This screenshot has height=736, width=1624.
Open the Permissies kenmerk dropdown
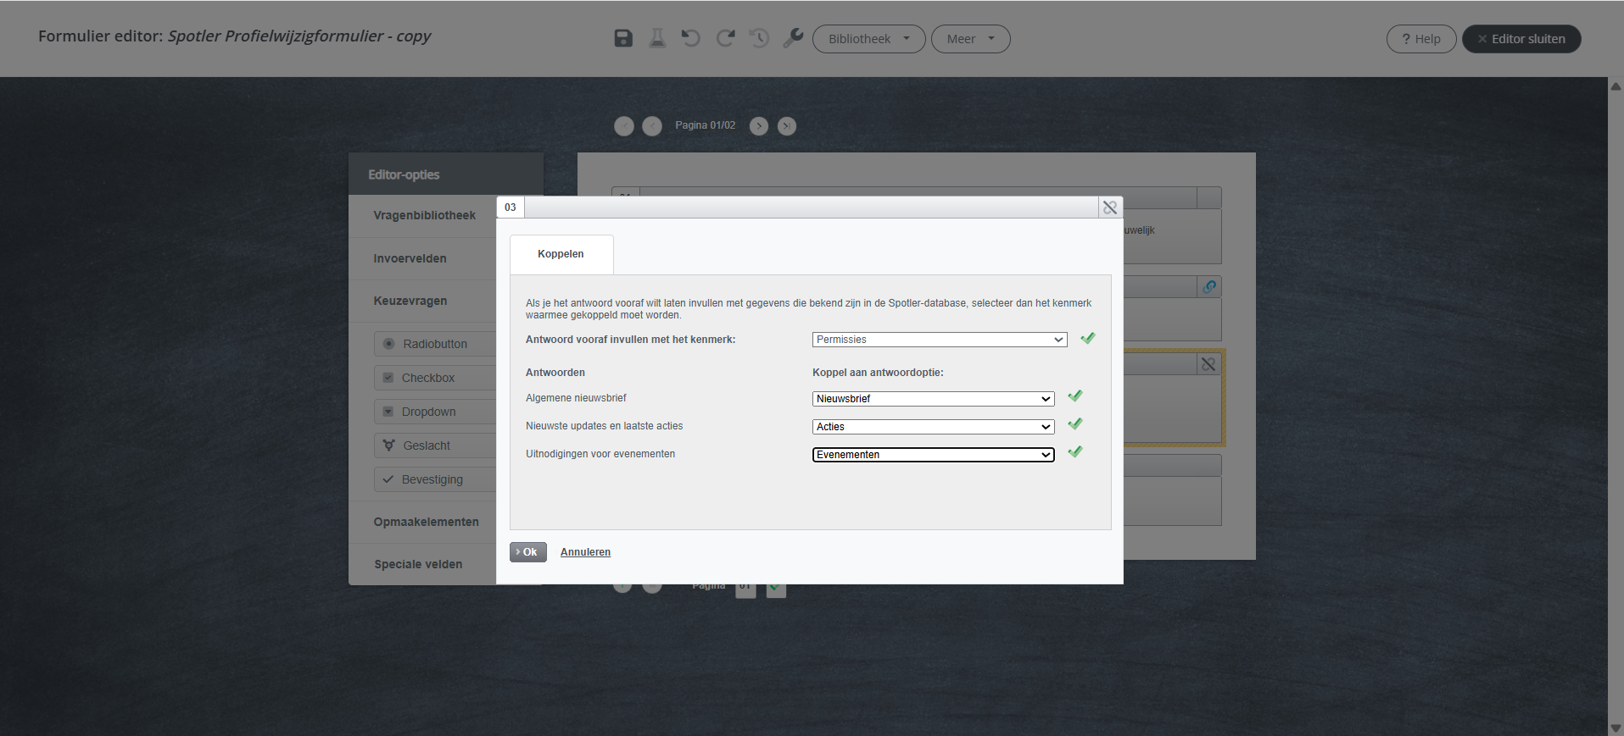point(940,340)
